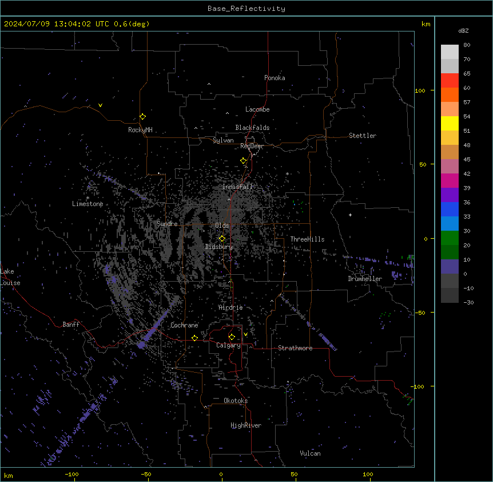The height and width of the screenshot is (482, 493).
Task: Click the -50 tick label on horizontal axis
Action: click(146, 474)
